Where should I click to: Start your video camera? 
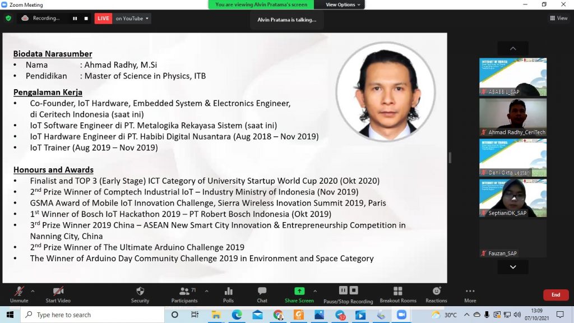pos(58,295)
